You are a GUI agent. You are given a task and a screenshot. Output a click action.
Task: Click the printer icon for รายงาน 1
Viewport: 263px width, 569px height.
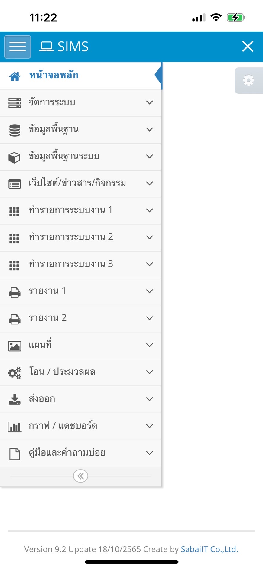pyautogui.click(x=15, y=292)
